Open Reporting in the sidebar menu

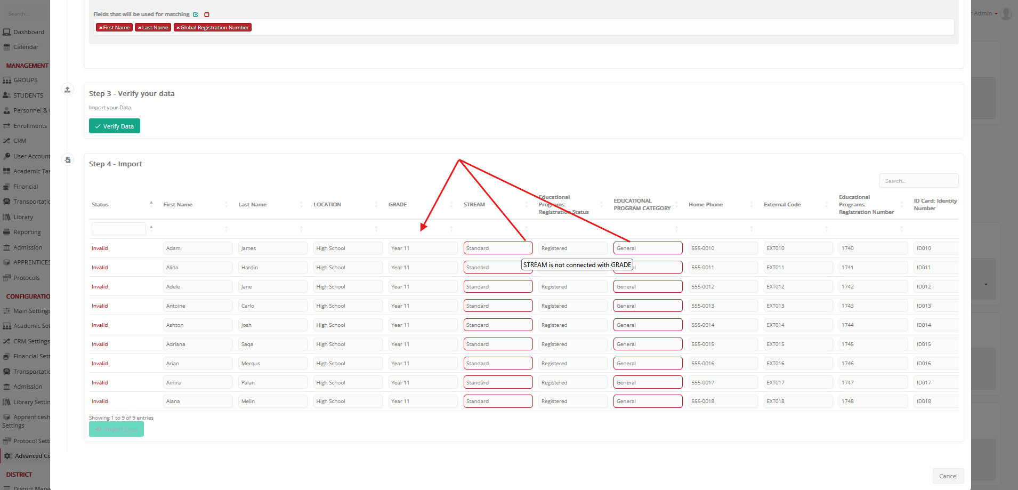click(27, 232)
